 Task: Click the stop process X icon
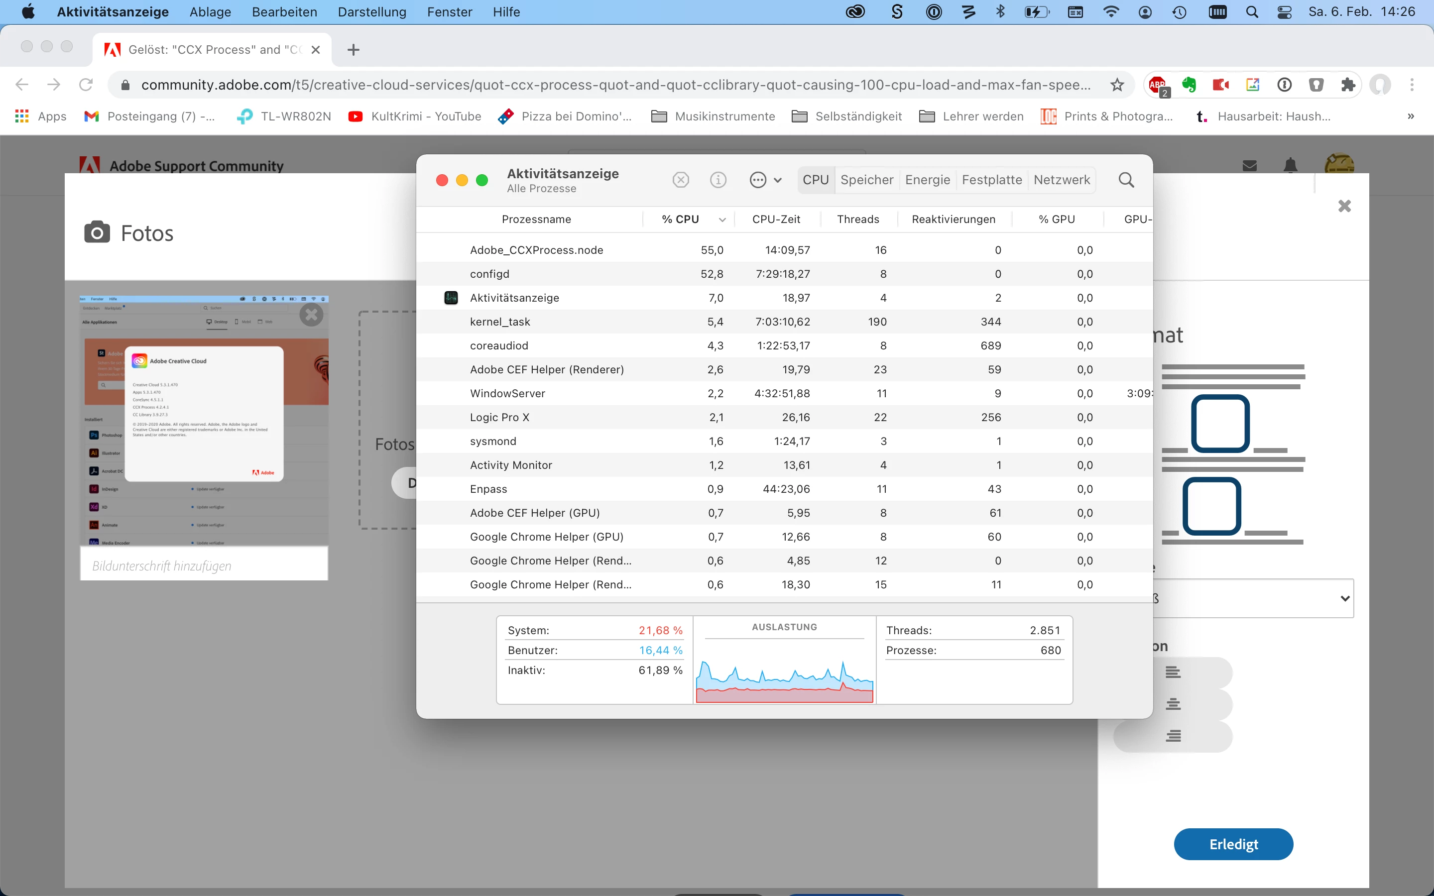[x=681, y=180]
